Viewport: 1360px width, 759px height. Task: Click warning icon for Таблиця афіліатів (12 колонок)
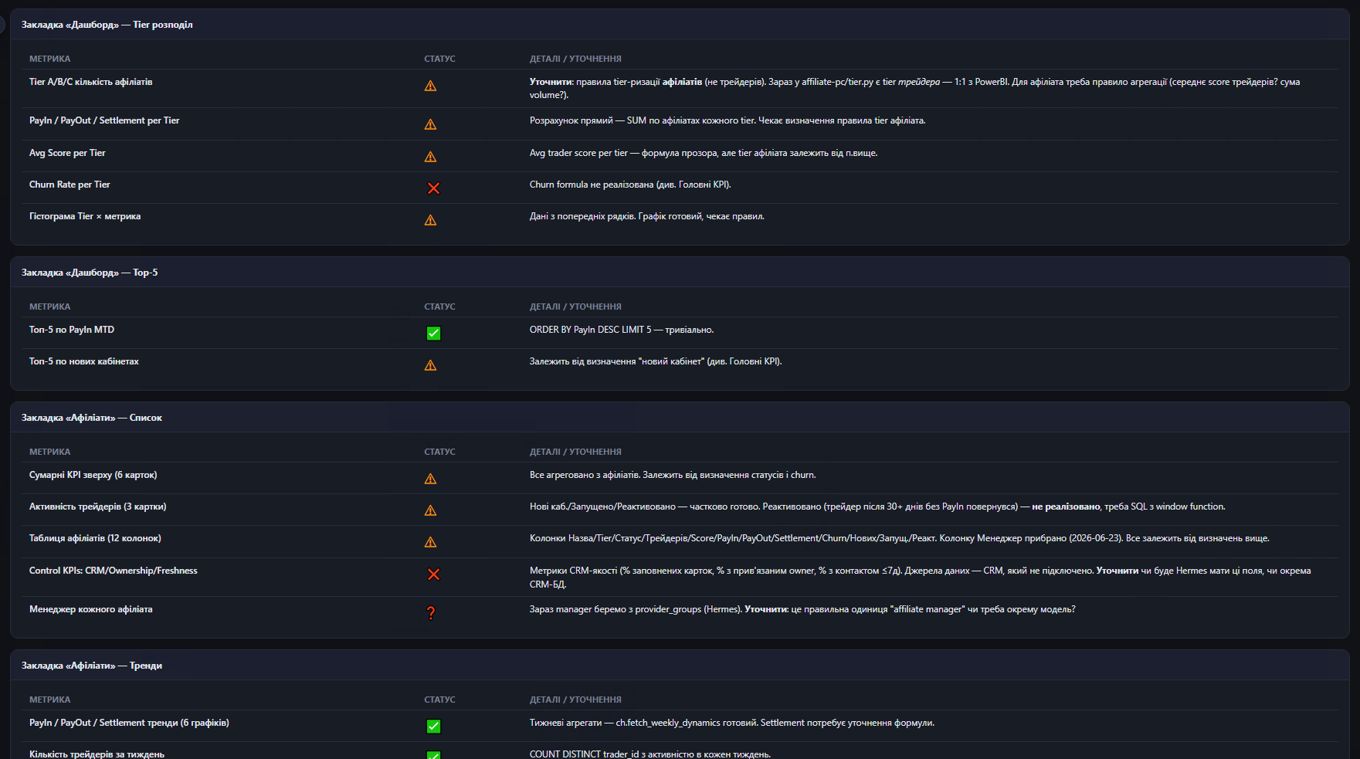430,542
